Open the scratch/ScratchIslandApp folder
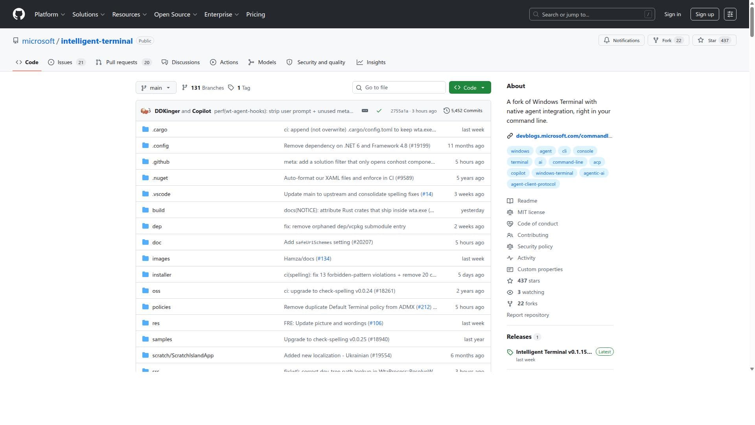The width and height of the screenshot is (755, 425). click(x=183, y=355)
